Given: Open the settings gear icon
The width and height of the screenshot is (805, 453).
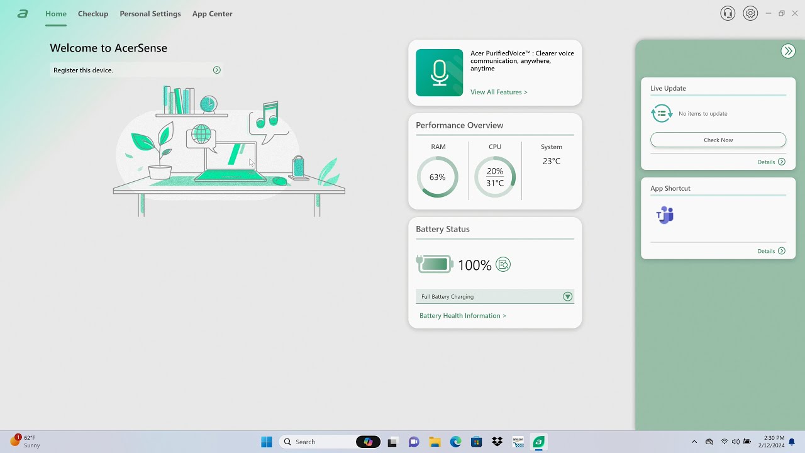Looking at the screenshot, I should (750, 13).
